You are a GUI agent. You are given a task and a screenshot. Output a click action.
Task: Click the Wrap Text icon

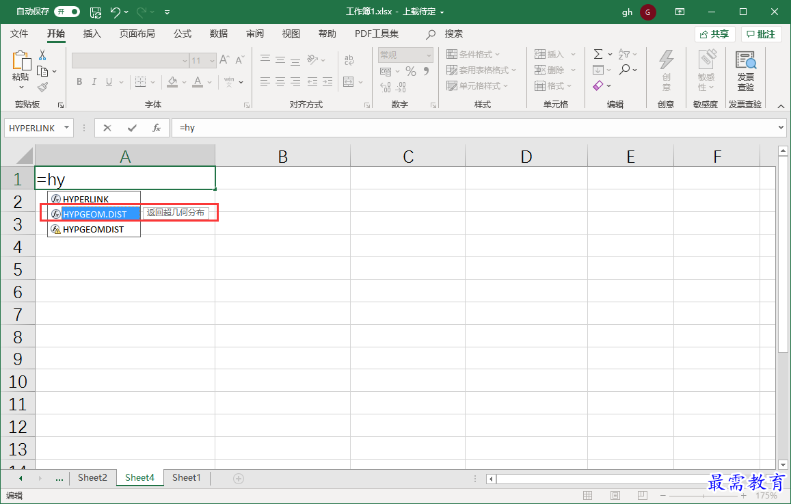click(x=349, y=60)
